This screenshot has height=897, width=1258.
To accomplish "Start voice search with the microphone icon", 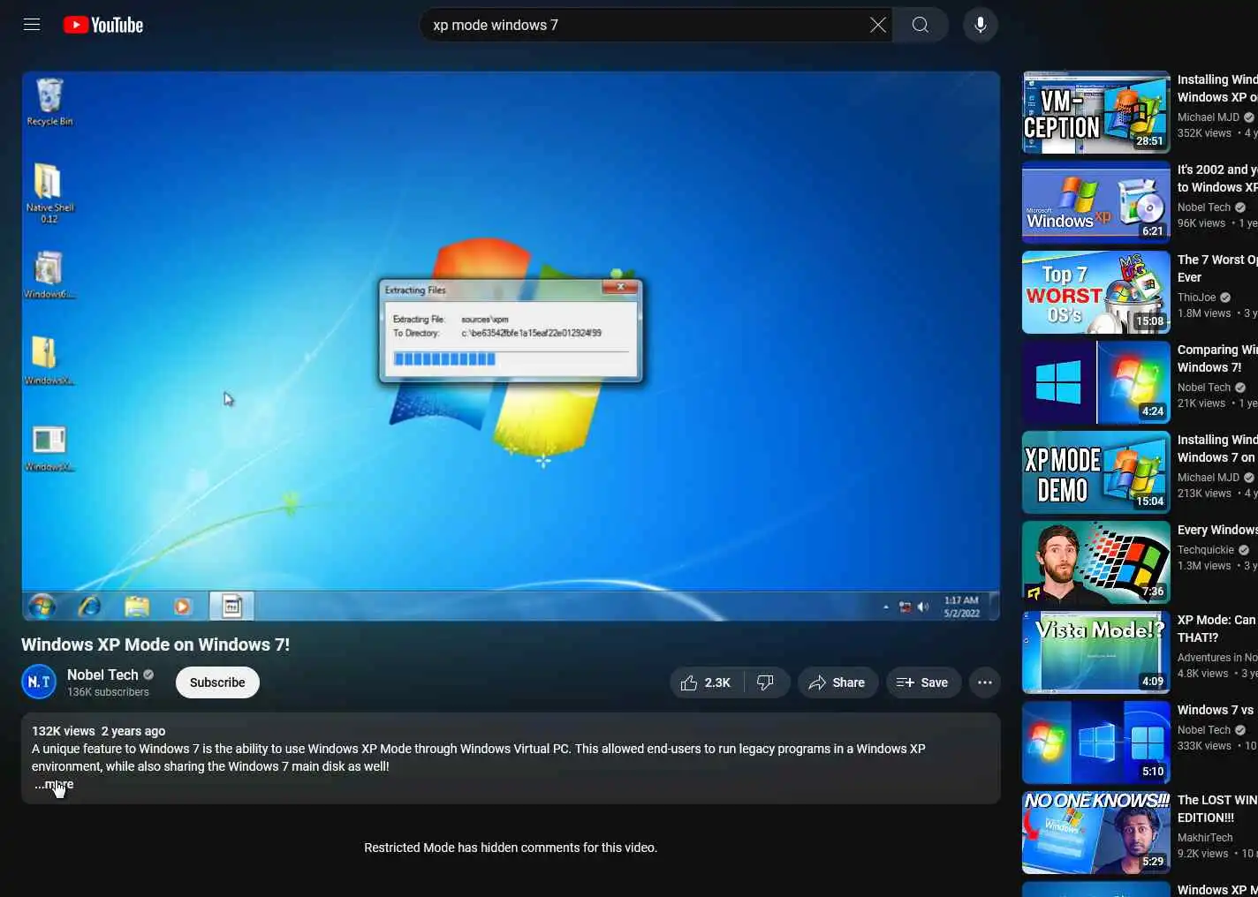I will (x=981, y=25).
